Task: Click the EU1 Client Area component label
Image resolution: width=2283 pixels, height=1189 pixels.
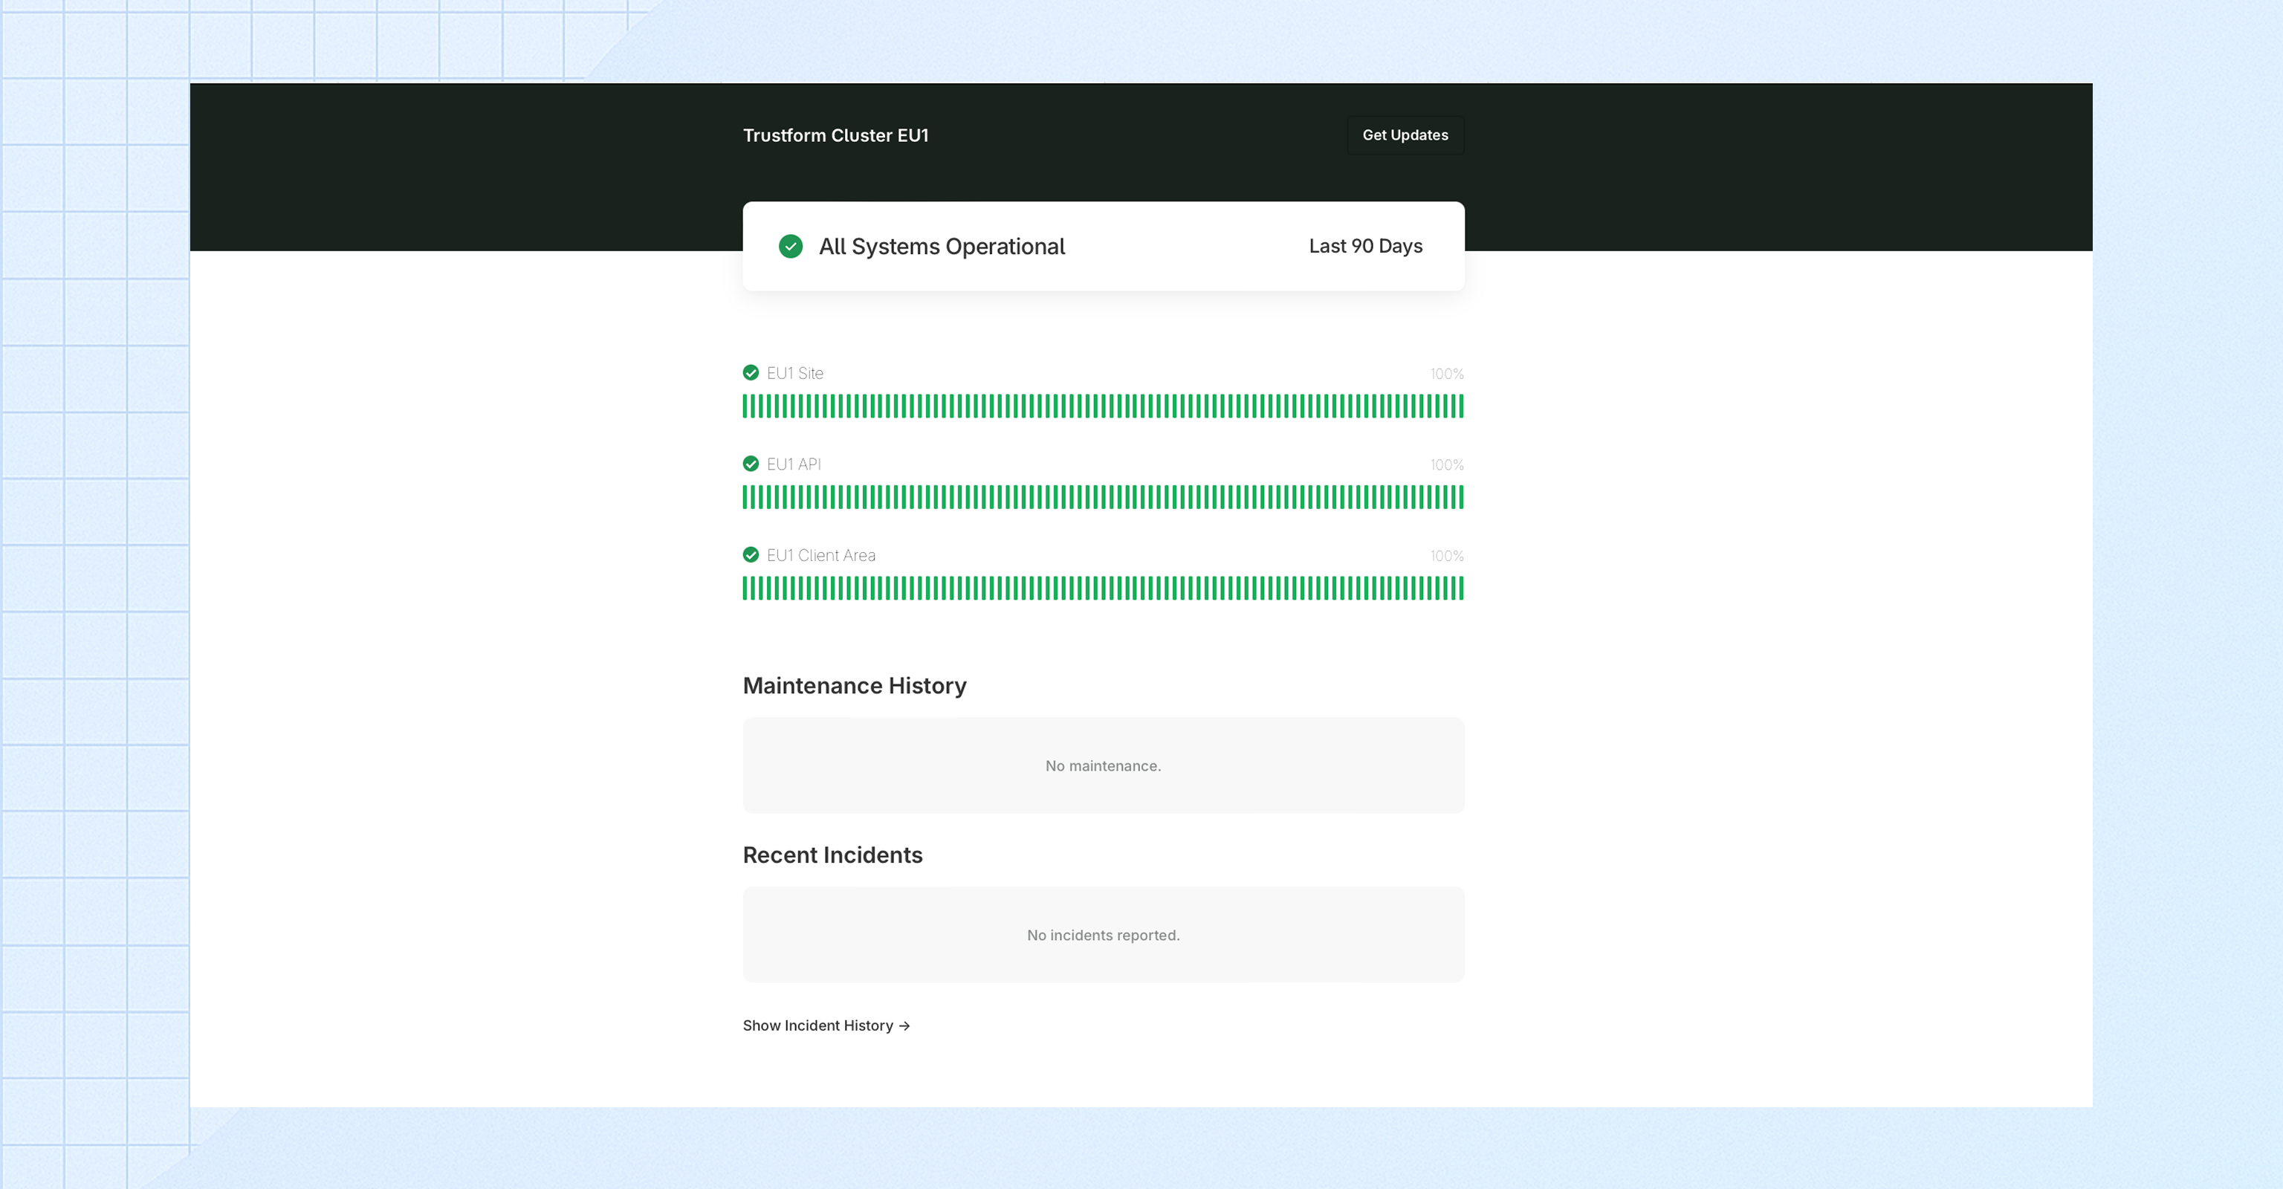Action: (x=820, y=556)
